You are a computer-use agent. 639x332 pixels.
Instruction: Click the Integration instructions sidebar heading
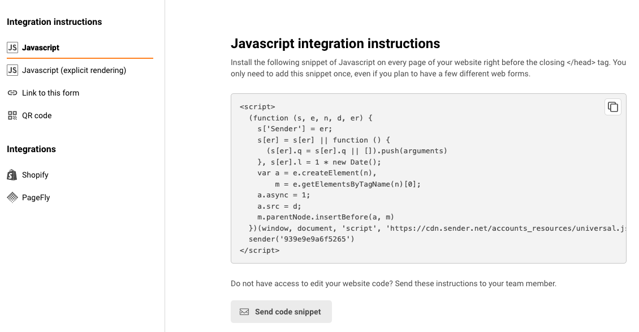pyautogui.click(x=54, y=22)
